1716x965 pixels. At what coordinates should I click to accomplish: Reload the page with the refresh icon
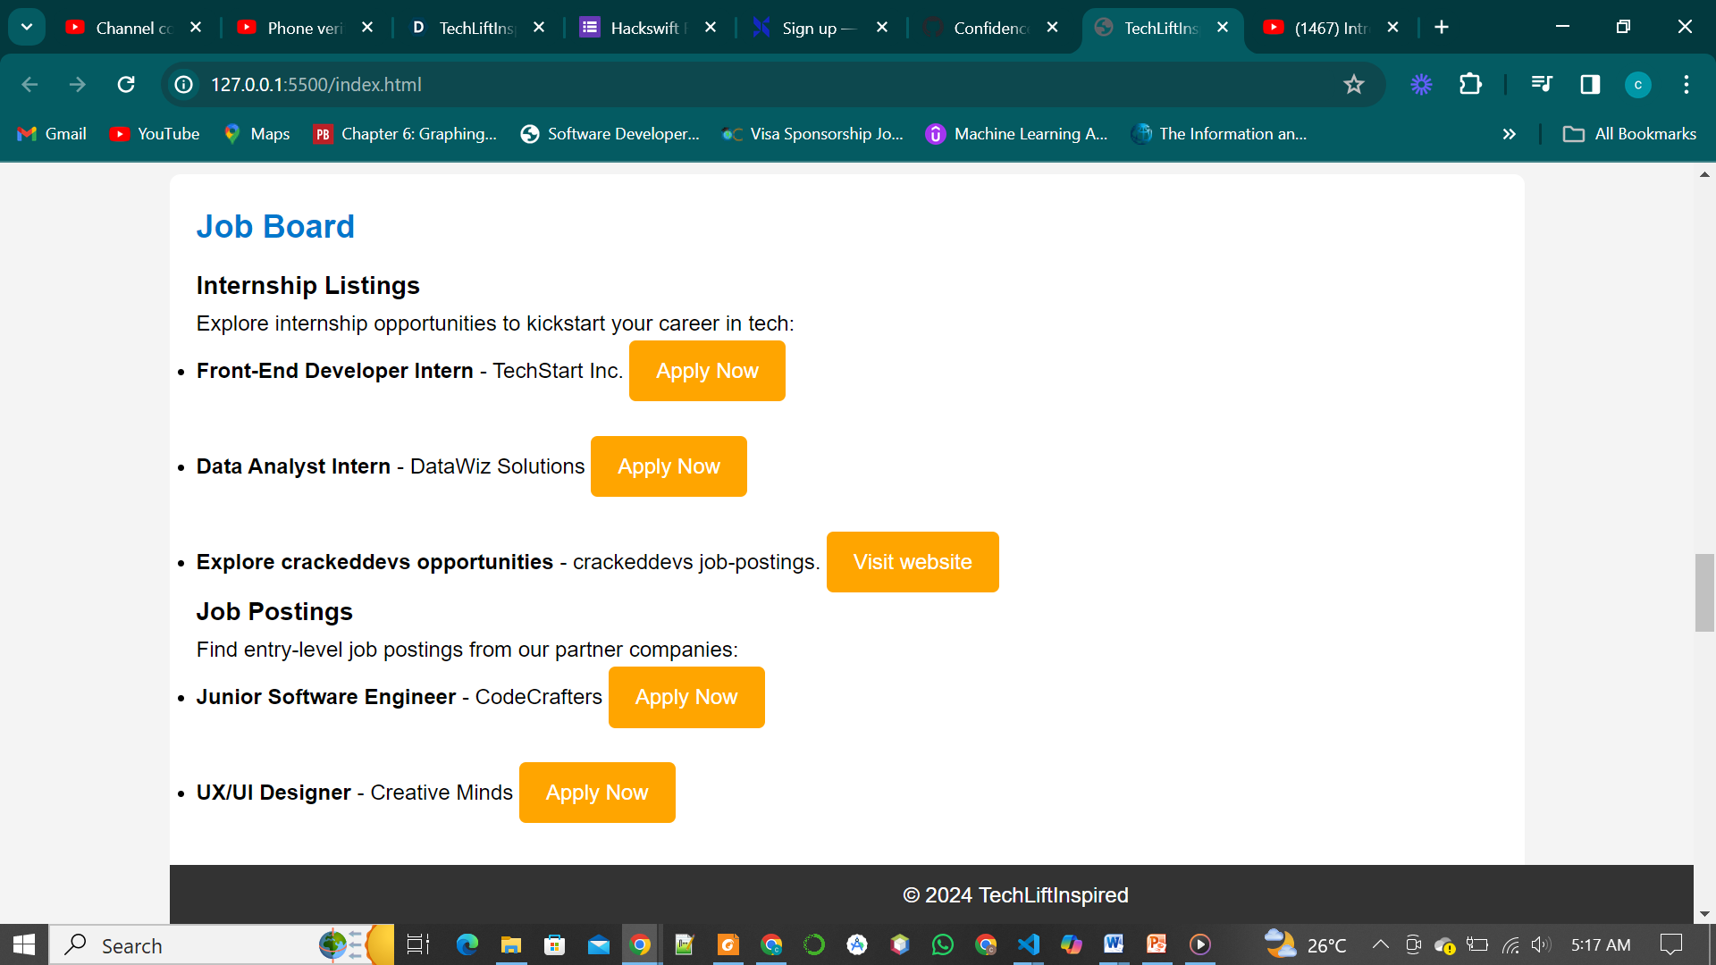tap(126, 84)
